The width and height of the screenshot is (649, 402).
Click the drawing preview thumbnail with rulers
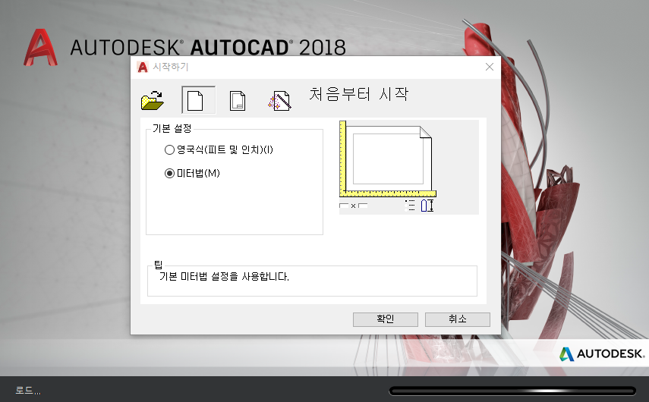[408, 167]
